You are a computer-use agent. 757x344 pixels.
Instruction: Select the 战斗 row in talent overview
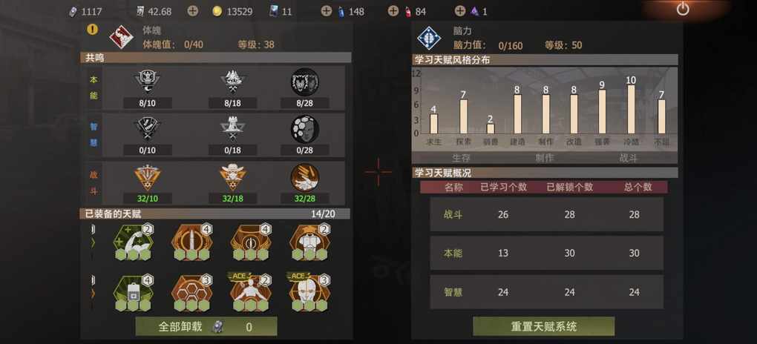(546, 215)
